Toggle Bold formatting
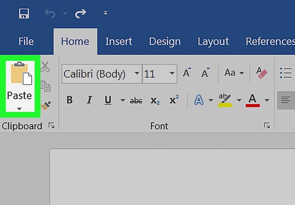The width and height of the screenshot is (295, 205). (x=69, y=100)
